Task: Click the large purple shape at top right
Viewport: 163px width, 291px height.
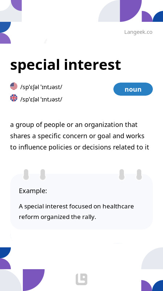Action: tap(131, 11)
